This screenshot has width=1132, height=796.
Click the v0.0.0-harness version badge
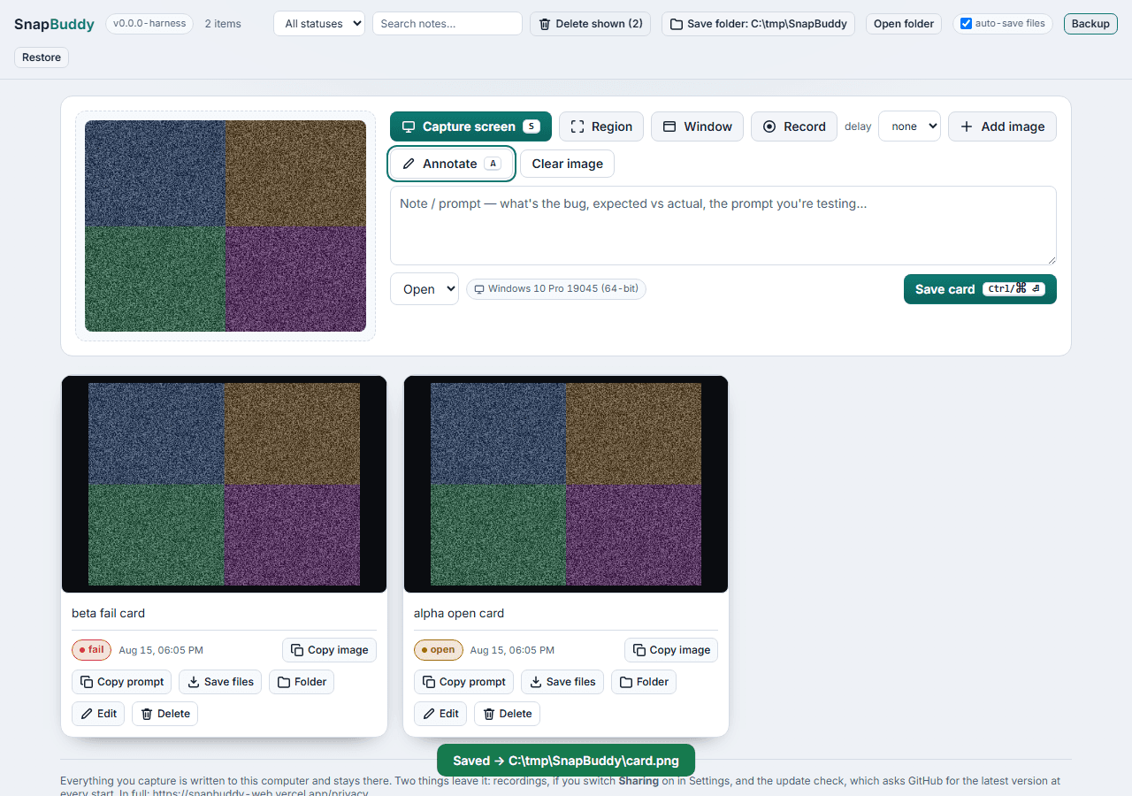pos(149,24)
